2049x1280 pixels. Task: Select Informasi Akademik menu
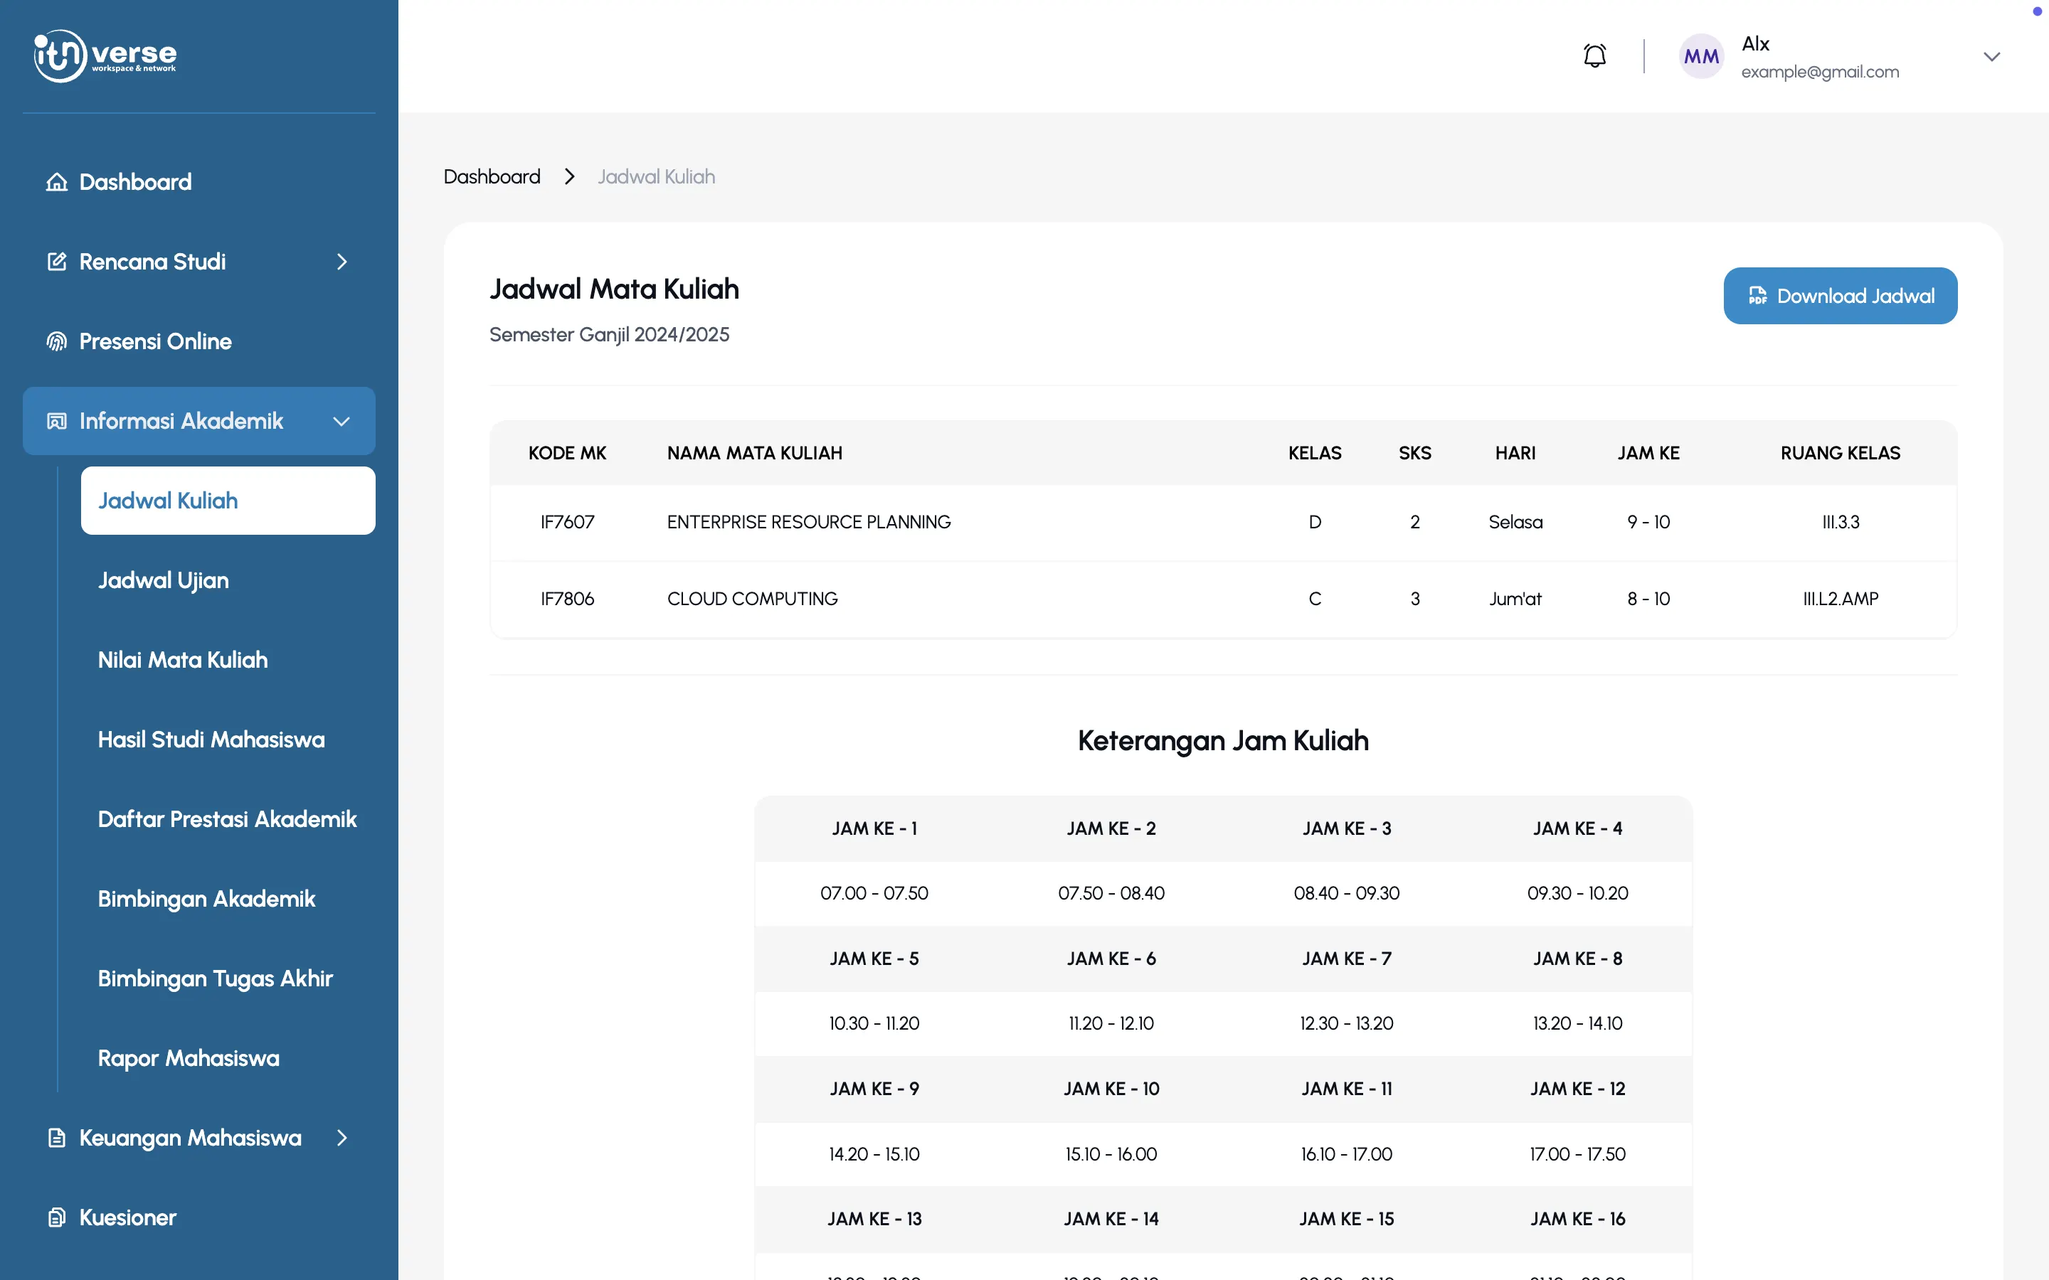point(199,421)
